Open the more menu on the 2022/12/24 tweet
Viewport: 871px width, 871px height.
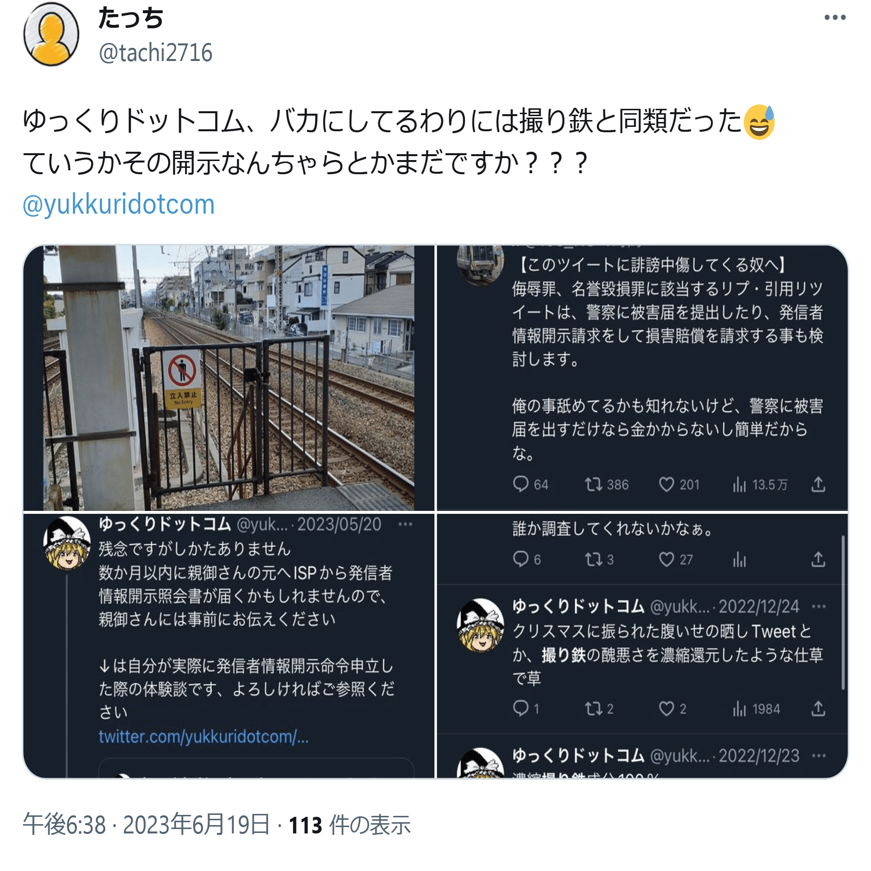819,607
